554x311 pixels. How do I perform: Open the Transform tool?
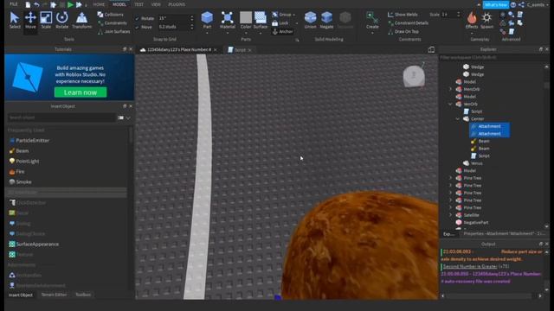click(81, 20)
